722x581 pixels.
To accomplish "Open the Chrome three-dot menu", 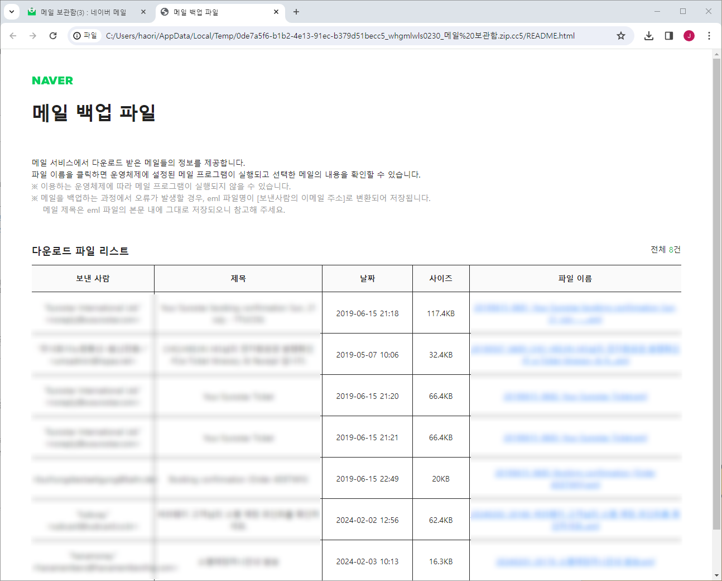I will pos(709,35).
